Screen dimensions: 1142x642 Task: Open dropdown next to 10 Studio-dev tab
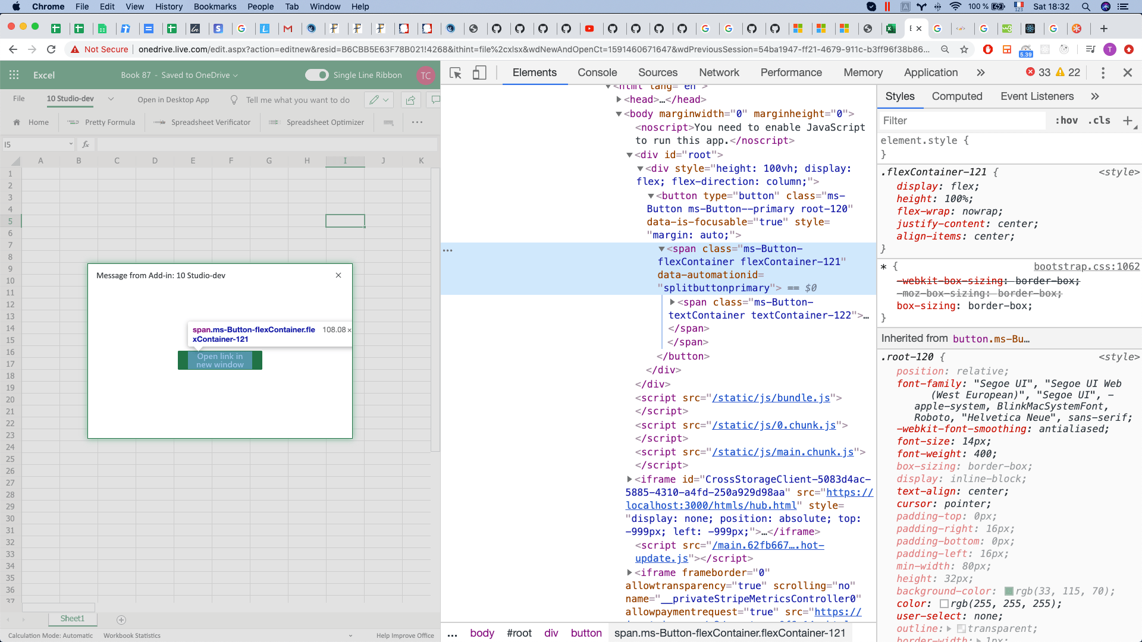(x=111, y=99)
